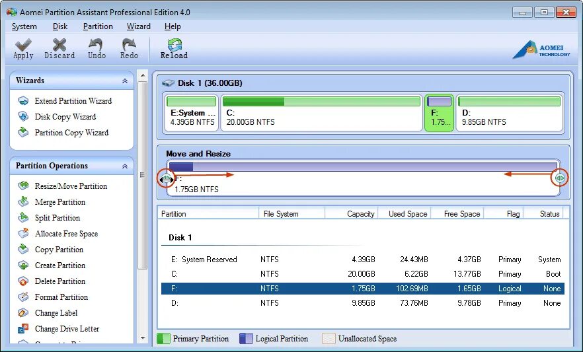
Task: Open the Extend Partition Wizard
Action: click(x=73, y=101)
